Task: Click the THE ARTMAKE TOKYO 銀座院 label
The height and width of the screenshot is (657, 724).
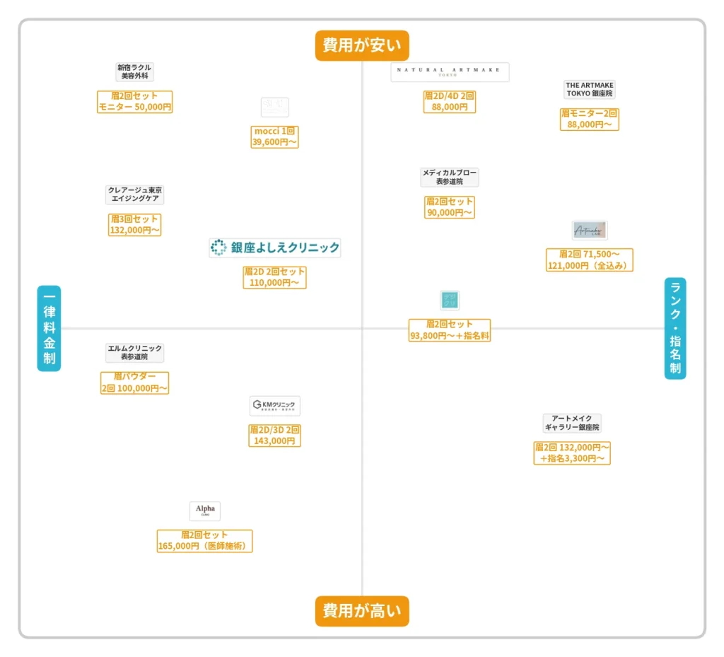Action: point(590,89)
